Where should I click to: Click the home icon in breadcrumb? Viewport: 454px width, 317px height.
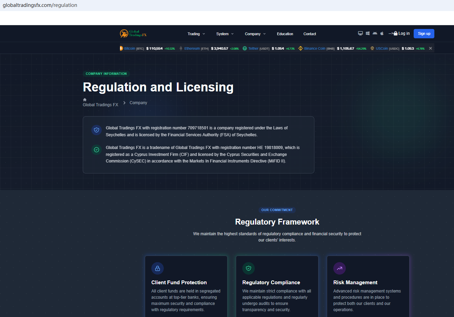click(x=85, y=100)
